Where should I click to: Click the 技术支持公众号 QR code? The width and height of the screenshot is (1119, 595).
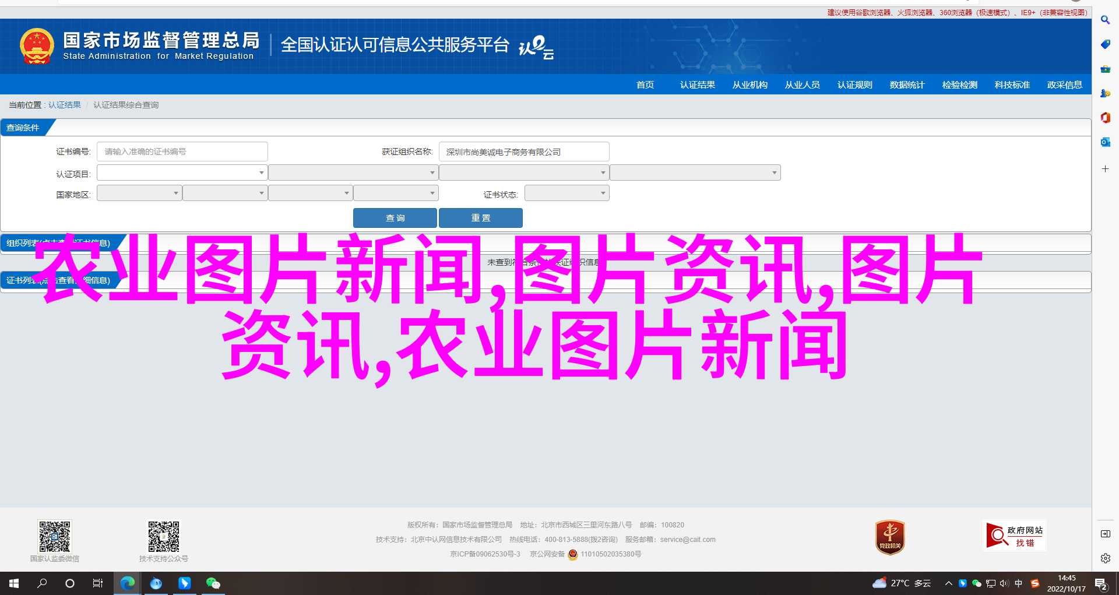tap(163, 537)
